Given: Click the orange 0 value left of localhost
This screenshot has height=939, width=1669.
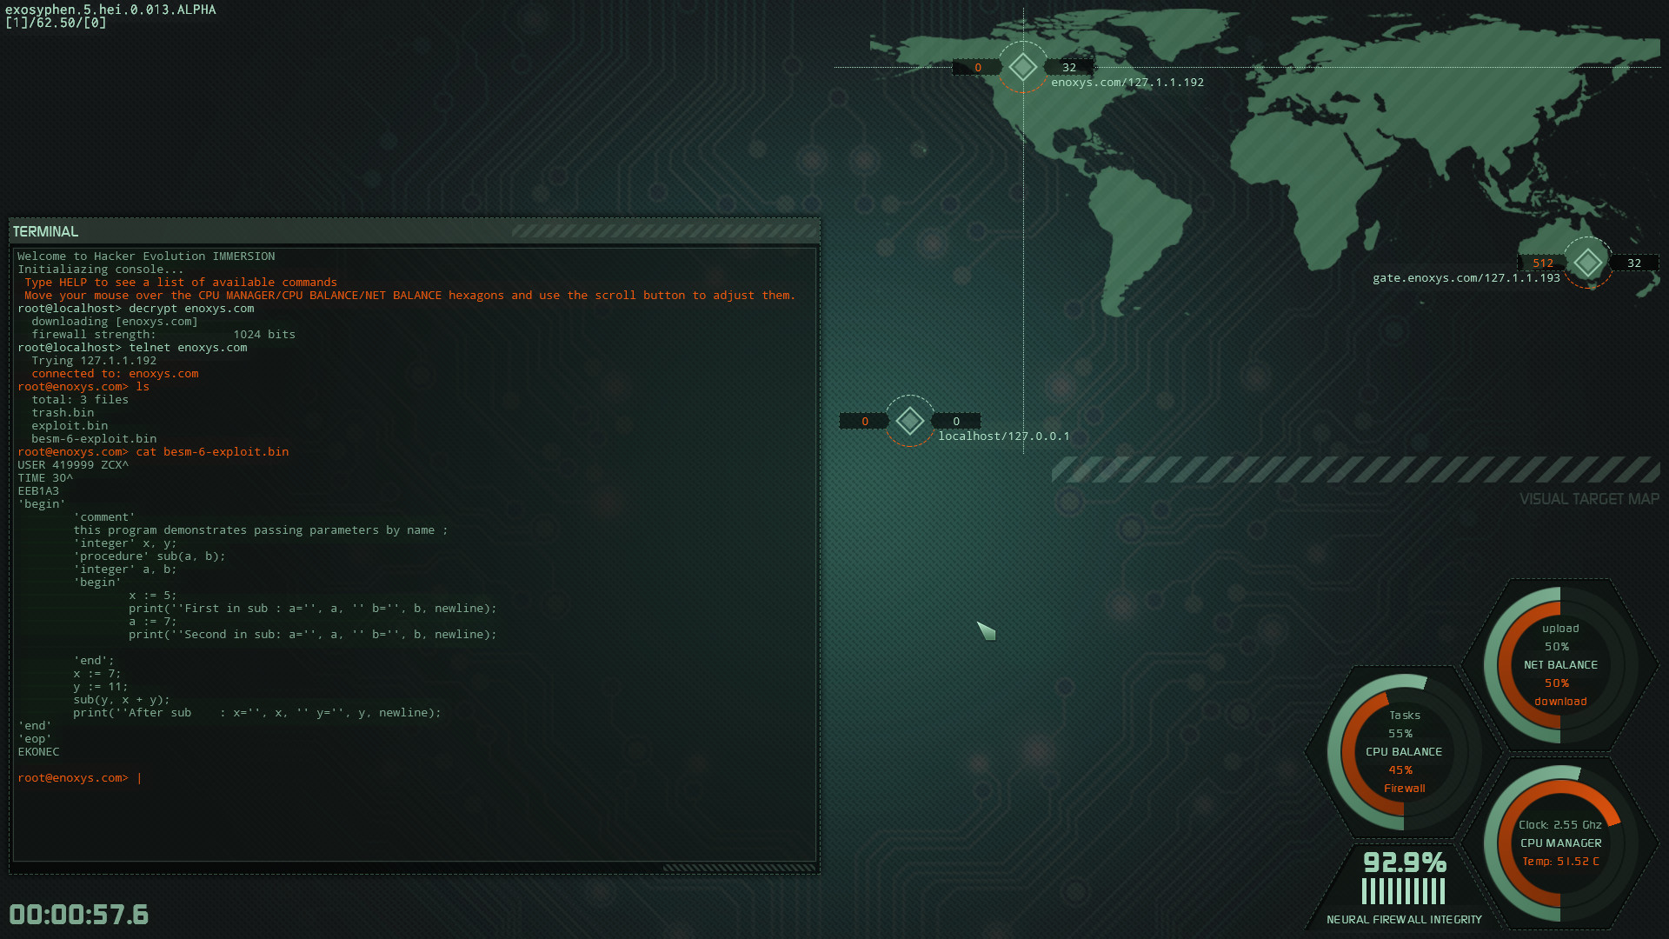Looking at the screenshot, I should 865,422.
